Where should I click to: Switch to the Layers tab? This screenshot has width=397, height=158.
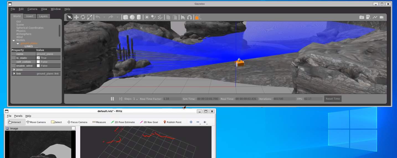pos(43,16)
